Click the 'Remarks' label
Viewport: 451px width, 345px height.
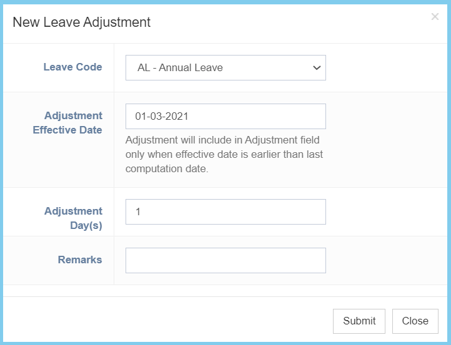coord(80,260)
